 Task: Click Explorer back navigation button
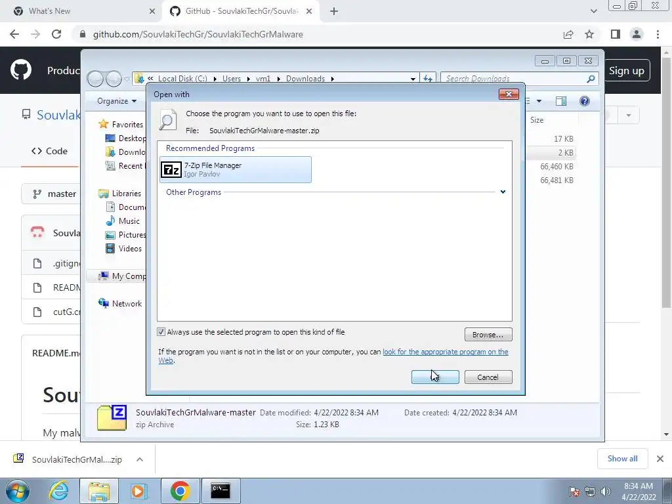pyautogui.click(x=96, y=79)
